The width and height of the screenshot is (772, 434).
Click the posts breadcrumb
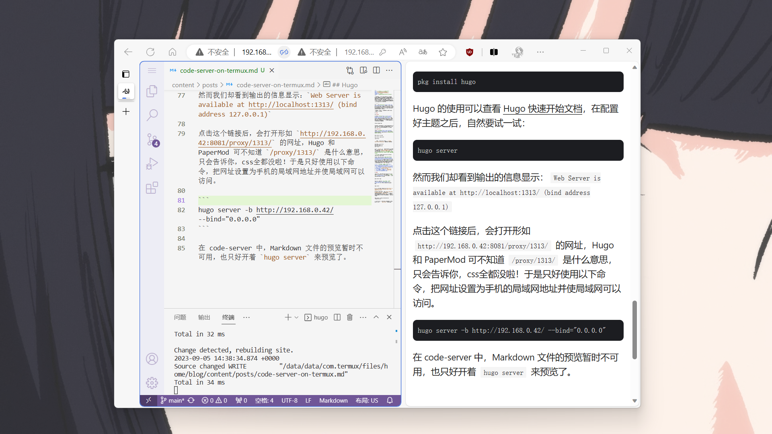click(210, 85)
